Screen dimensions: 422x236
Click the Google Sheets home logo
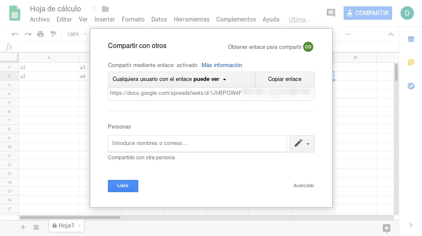click(x=15, y=13)
